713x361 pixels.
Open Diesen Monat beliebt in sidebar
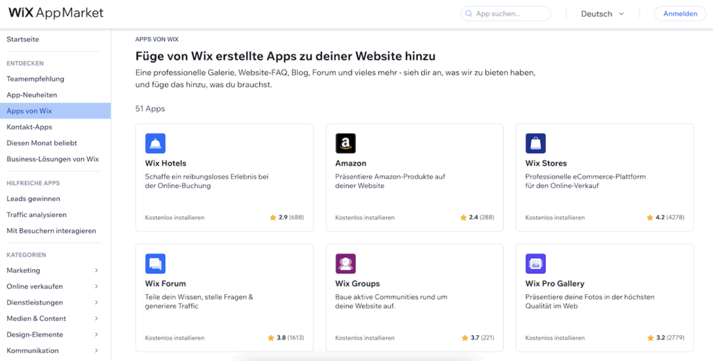(42, 143)
